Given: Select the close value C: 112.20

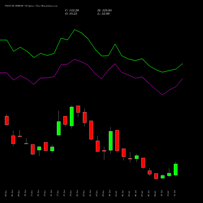Looking at the screenshot, I should [x=72, y=11].
